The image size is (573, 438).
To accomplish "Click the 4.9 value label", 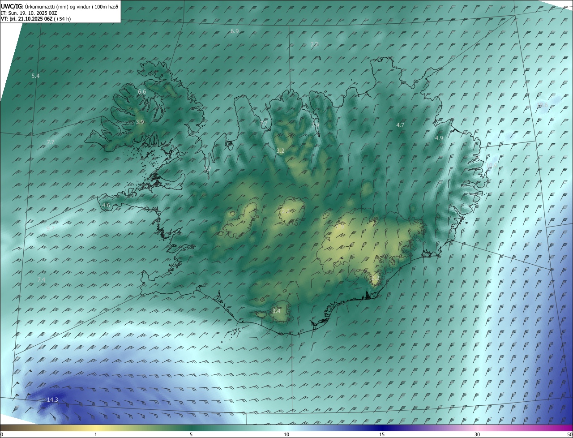I will click(x=439, y=138).
